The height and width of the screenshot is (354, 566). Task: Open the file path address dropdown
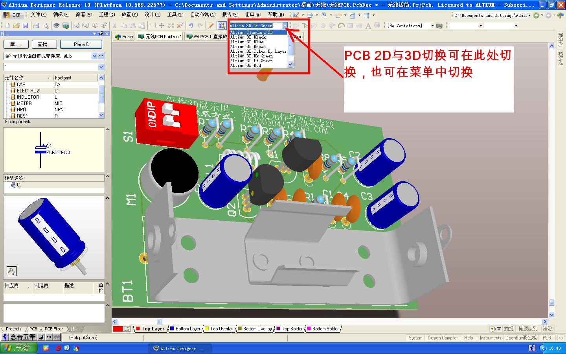(529, 15)
